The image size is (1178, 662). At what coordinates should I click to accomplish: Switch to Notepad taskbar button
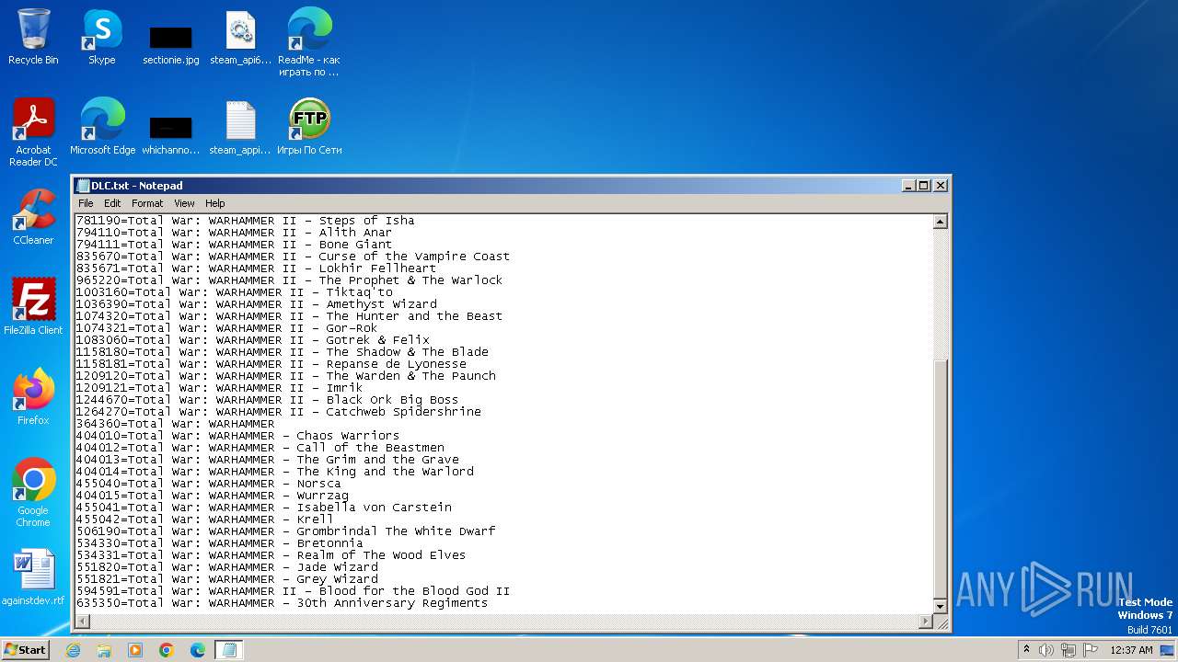pos(229,650)
